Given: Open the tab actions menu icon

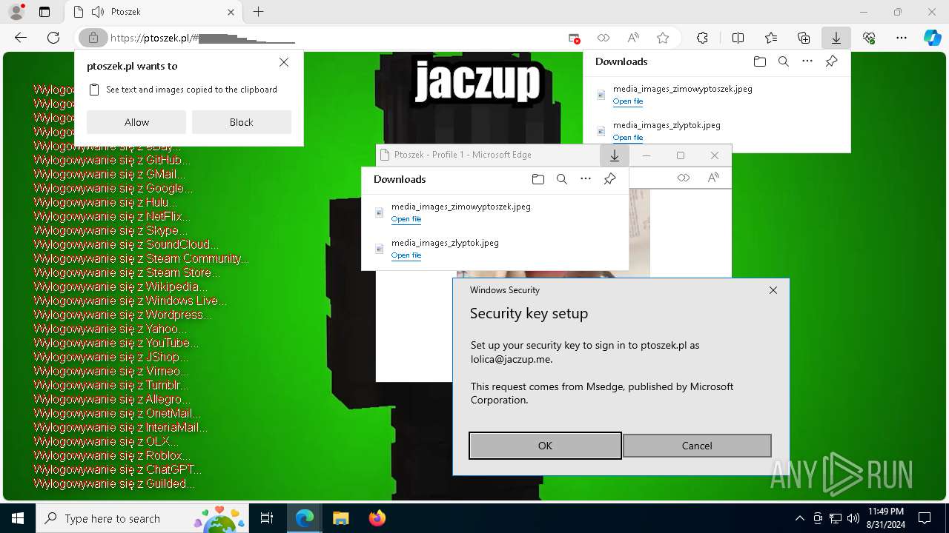Looking at the screenshot, I should tap(44, 12).
